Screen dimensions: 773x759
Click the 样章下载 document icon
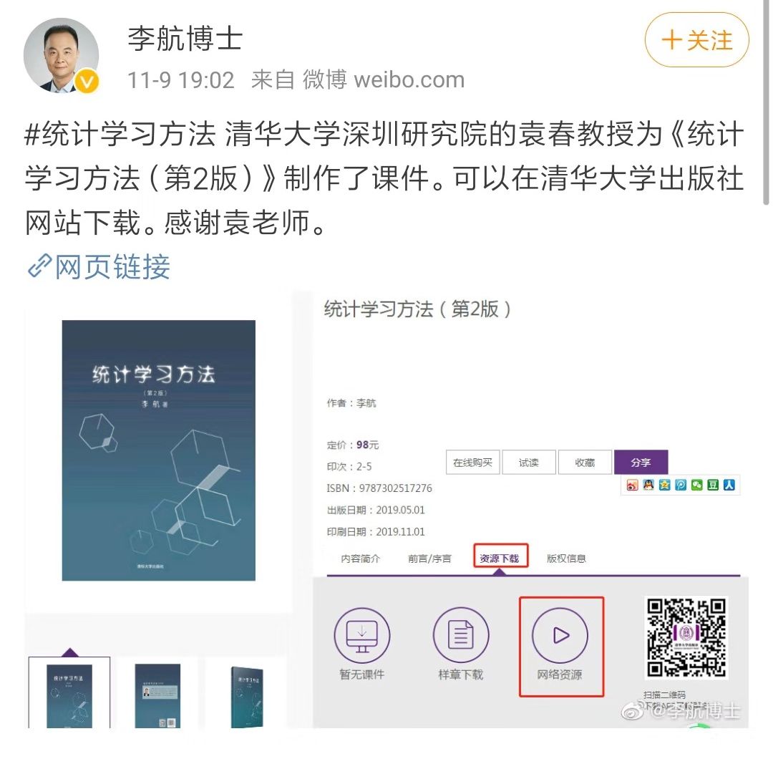(x=461, y=635)
